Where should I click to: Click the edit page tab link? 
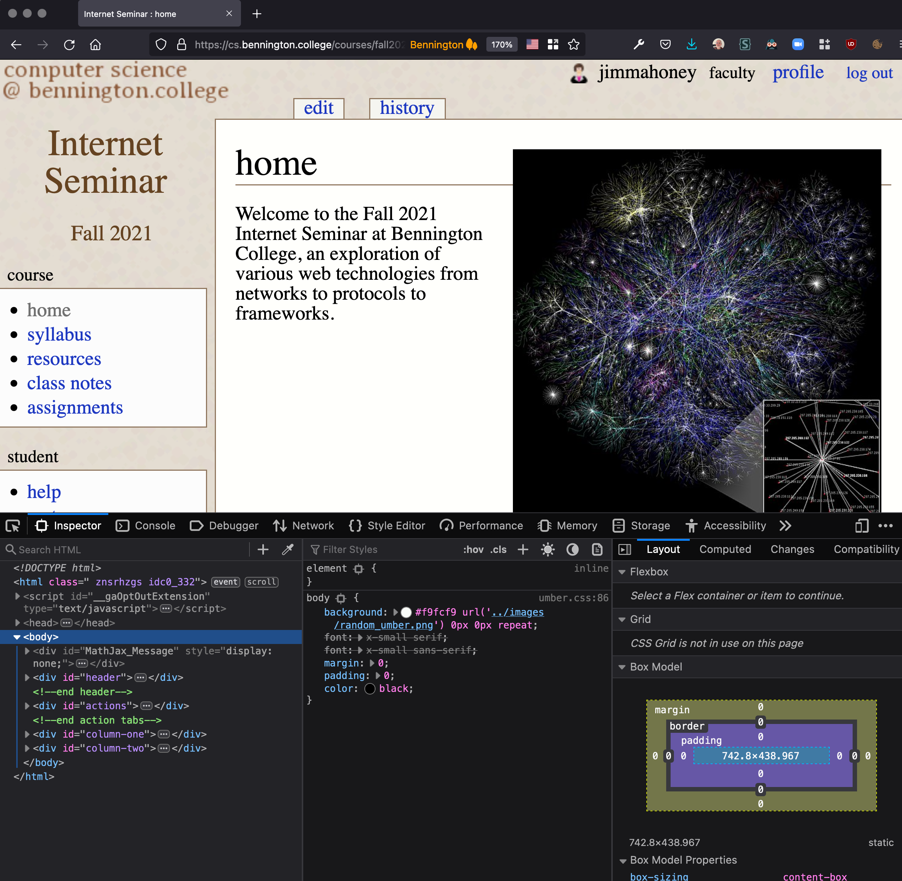[x=319, y=108]
